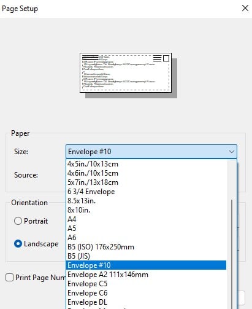Open the paper Size dropdown arrow
Image resolution: width=252 pixels, height=309 pixels.
click(232, 152)
